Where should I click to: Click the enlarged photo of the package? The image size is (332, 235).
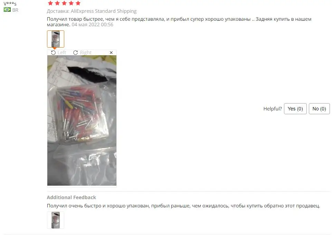click(x=82, y=120)
